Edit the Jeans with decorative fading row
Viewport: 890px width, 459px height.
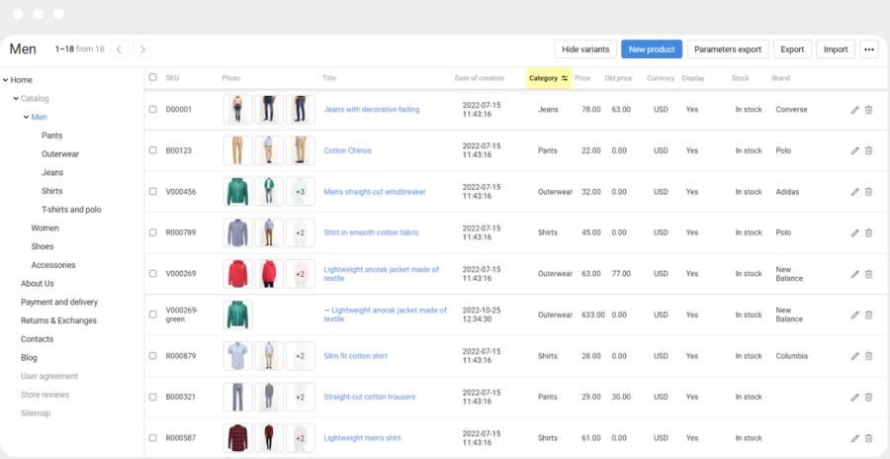pyautogui.click(x=854, y=110)
